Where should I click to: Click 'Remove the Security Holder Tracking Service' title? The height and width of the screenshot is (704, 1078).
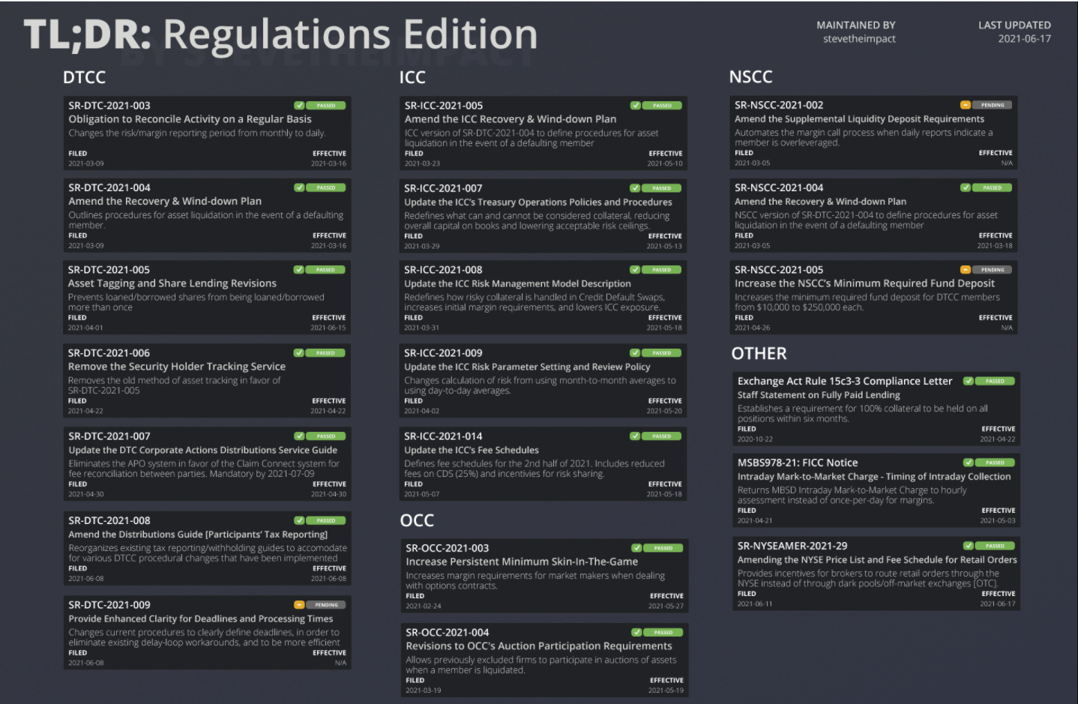click(177, 367)
